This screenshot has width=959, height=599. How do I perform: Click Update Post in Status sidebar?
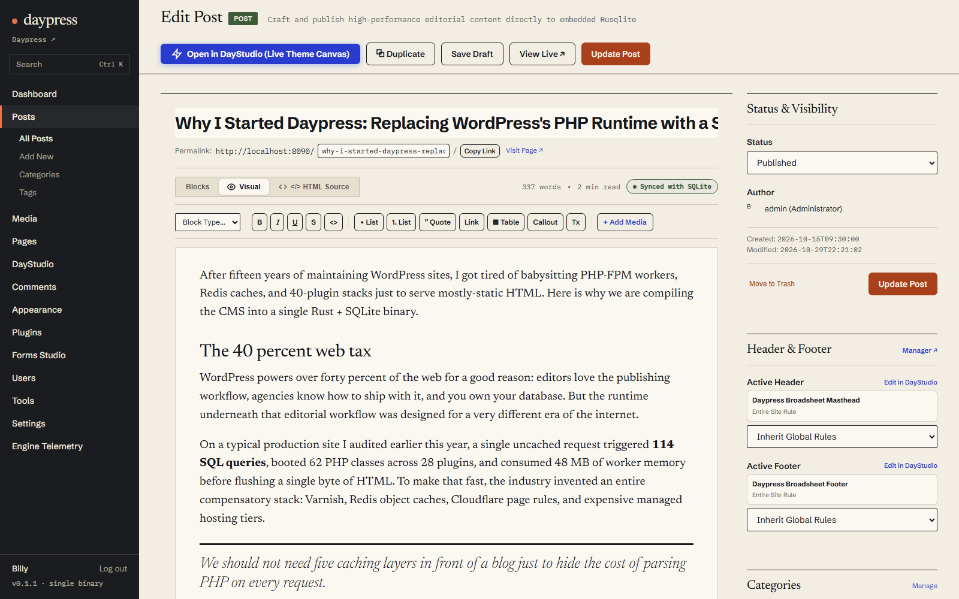(903, 284)
